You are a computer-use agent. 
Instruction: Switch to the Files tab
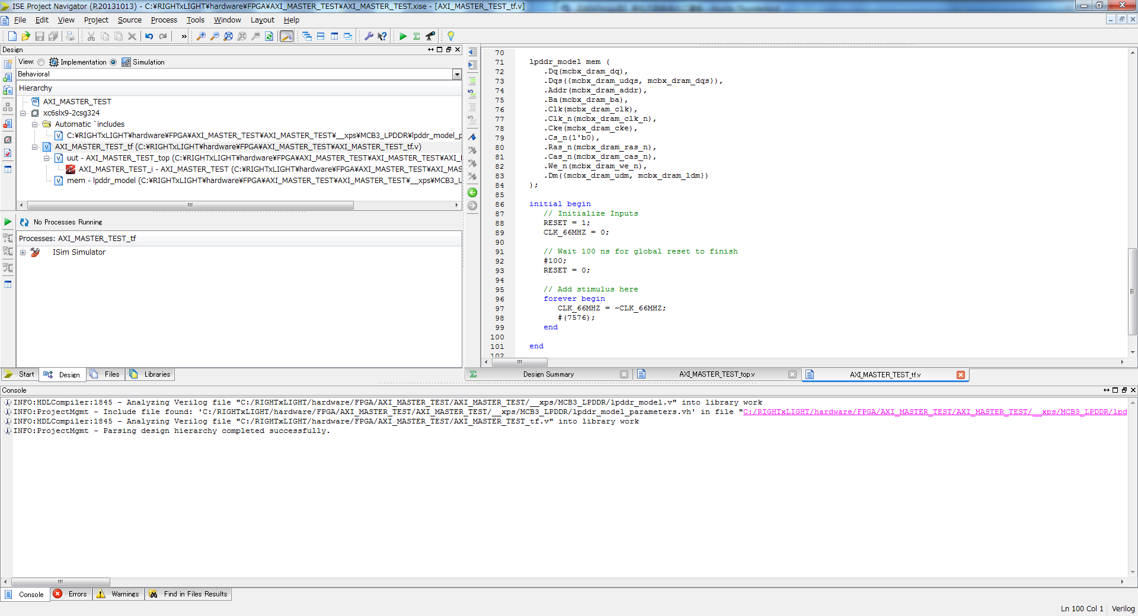click(x=106, y=374)
